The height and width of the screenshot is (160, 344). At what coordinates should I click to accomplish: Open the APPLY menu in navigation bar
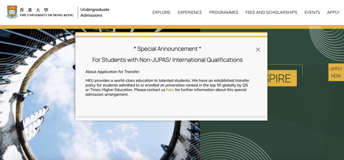(333, 12)
